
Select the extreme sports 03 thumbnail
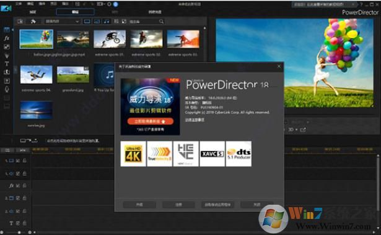click(x=183, y=39)
